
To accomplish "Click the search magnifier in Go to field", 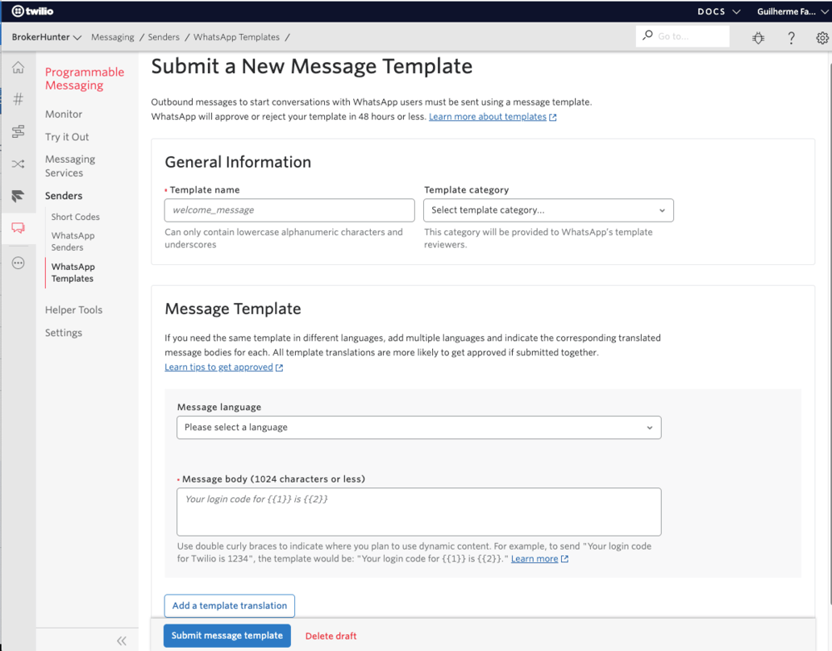I will click(647, 35).
